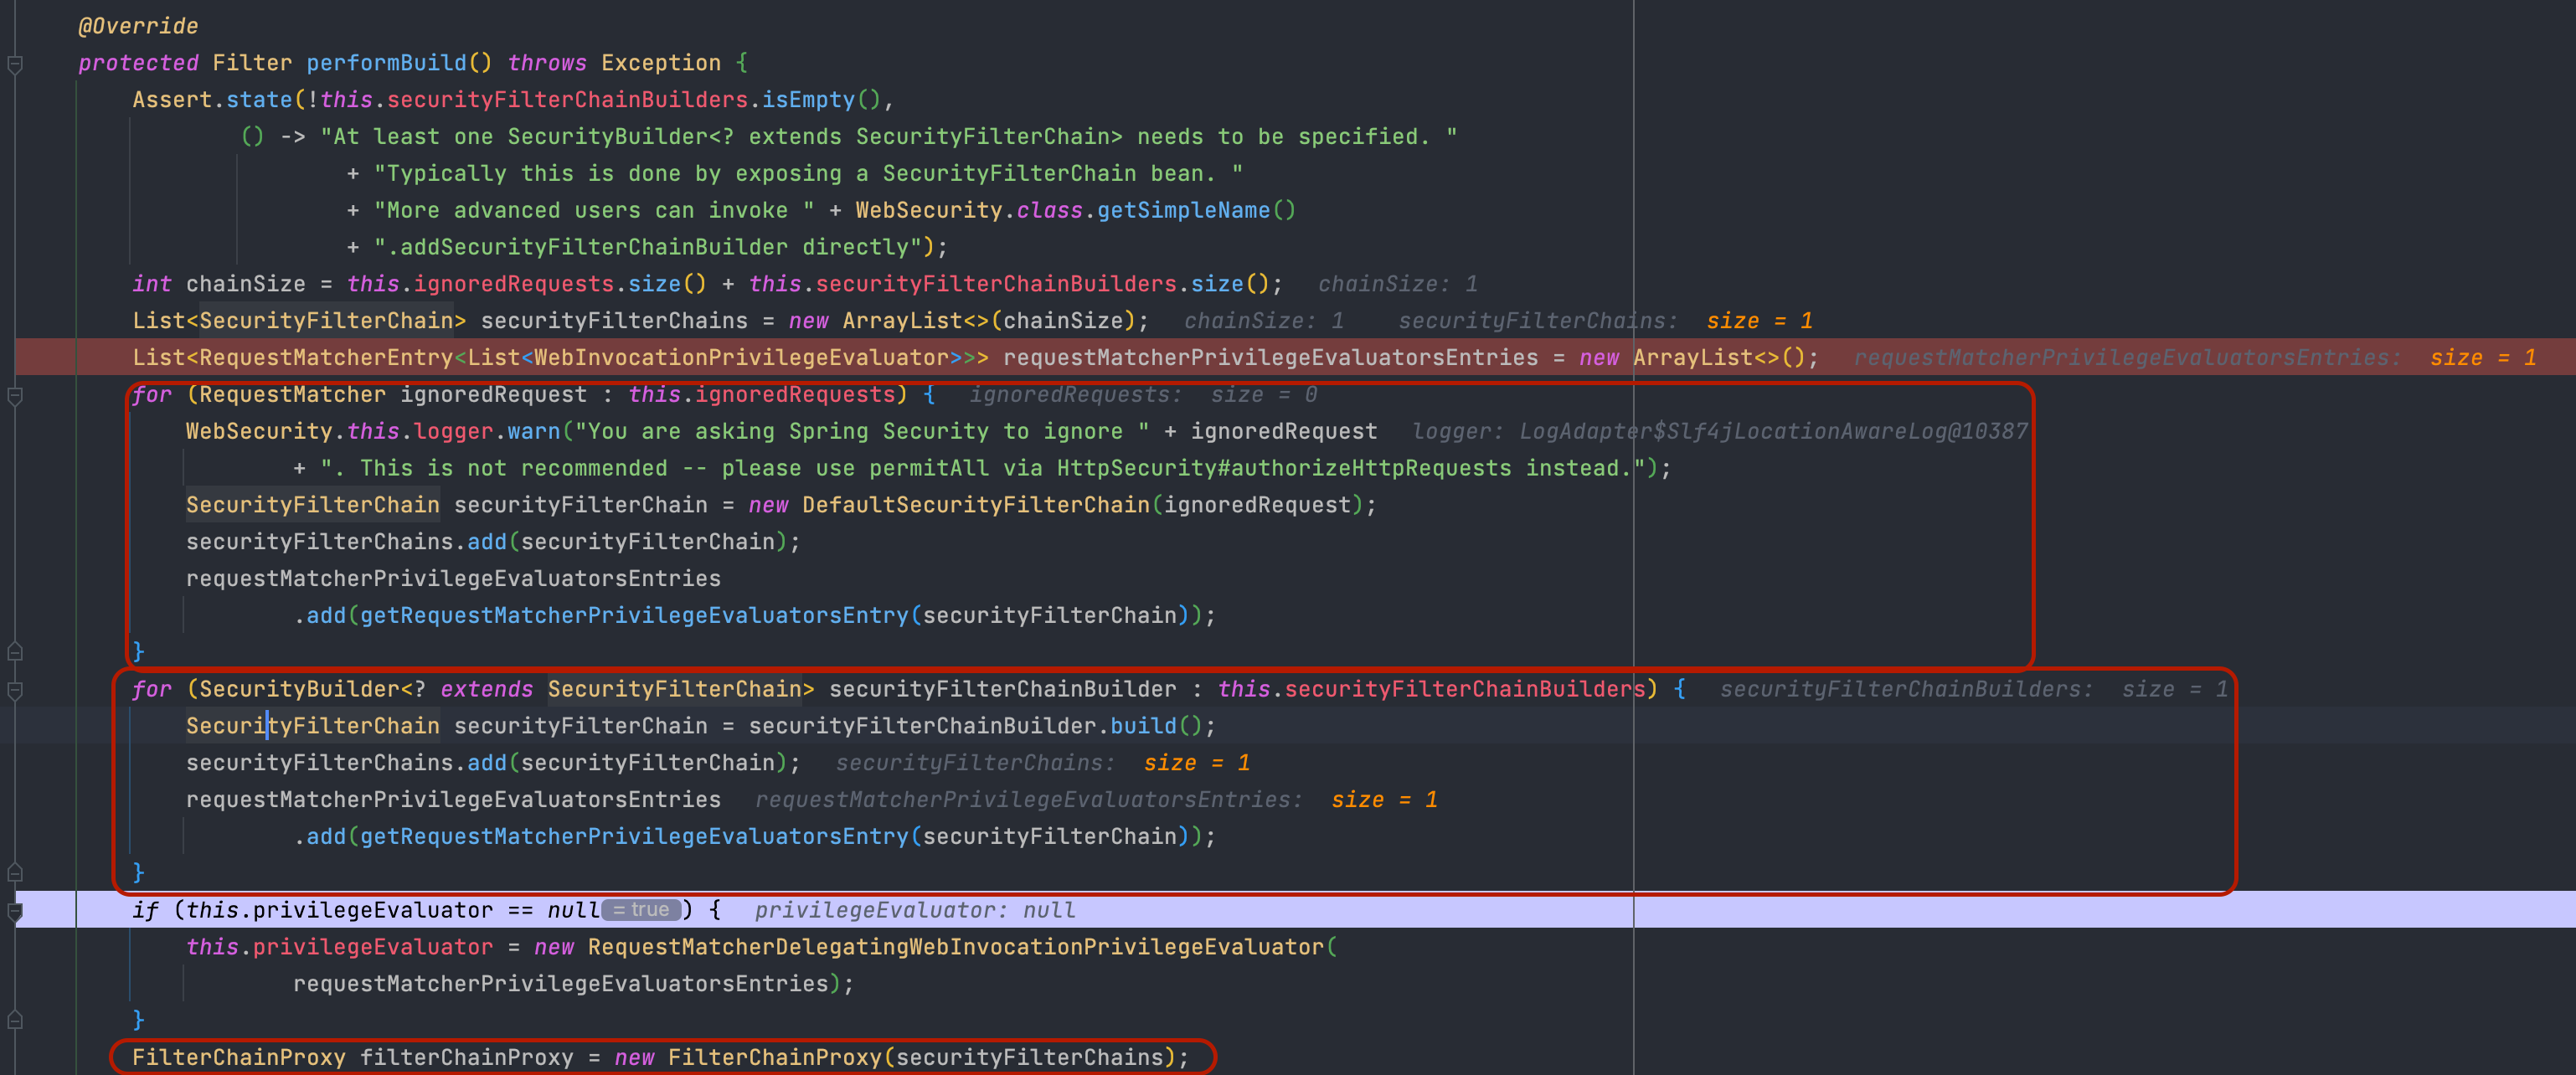This screenshot has width=2576, height=1075.
Task: Collapse the privilegeEvaluator if-block fold marker
Action: (x=15, y=911)
